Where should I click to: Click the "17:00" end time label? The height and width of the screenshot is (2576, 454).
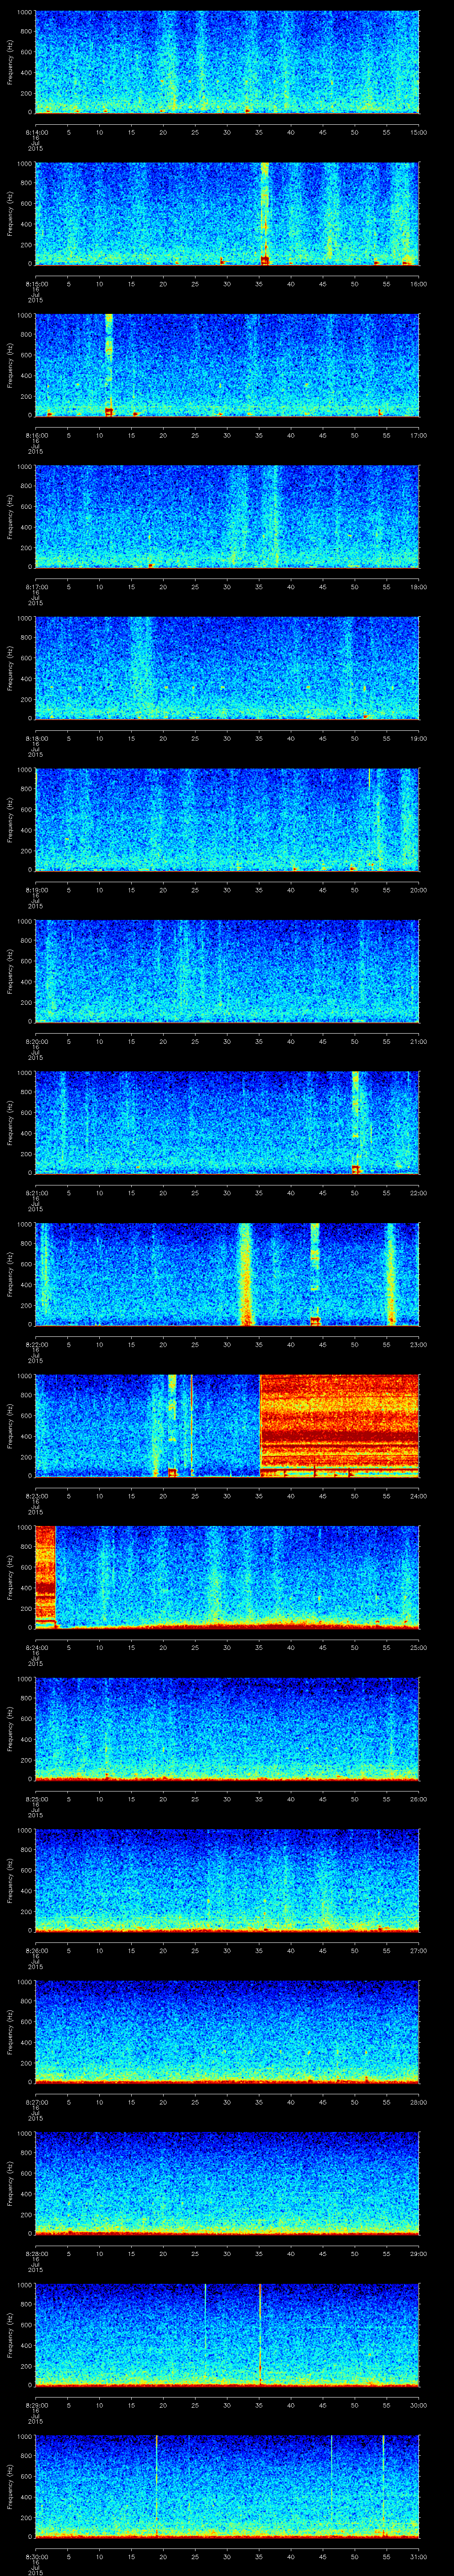(x=418, y=435)
